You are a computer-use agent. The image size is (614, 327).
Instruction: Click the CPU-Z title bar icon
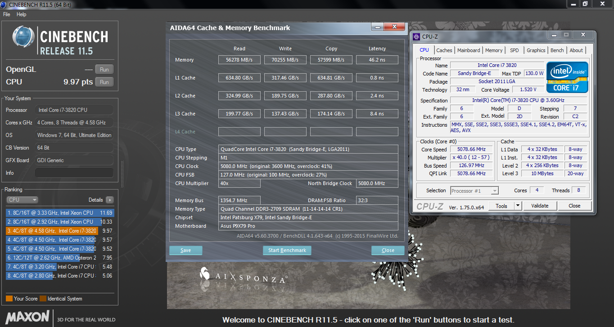click(x=415, y=36)
